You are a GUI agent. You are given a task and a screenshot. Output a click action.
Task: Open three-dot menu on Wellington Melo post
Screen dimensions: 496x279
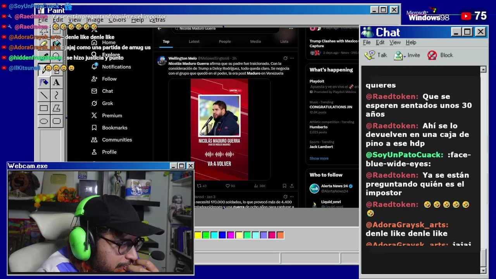tap(292, 59)
